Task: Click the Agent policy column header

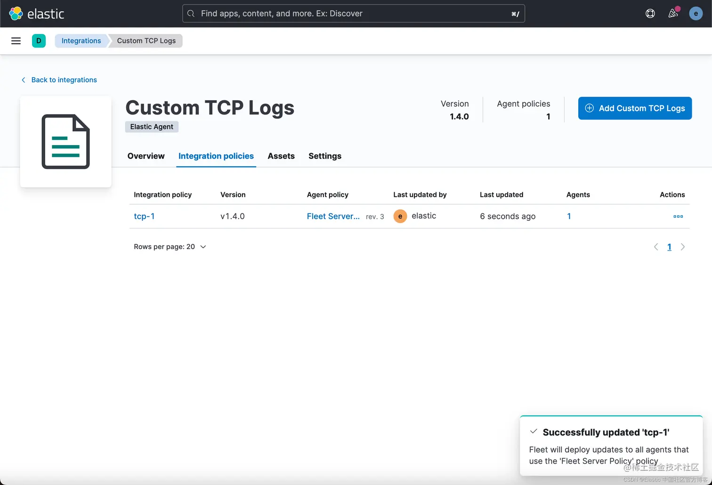Action: point(328,194)
